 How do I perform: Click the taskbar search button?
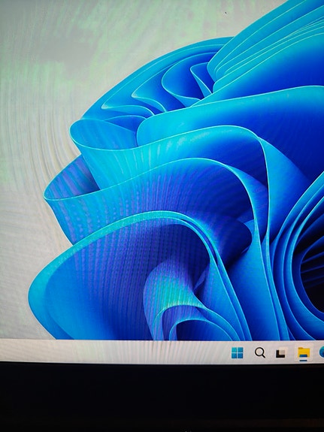tap(260, 352)
